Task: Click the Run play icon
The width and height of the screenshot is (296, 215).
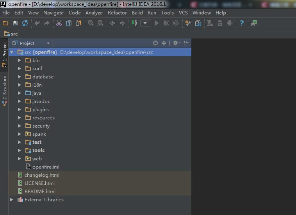Action: click(x=157, y=23)
